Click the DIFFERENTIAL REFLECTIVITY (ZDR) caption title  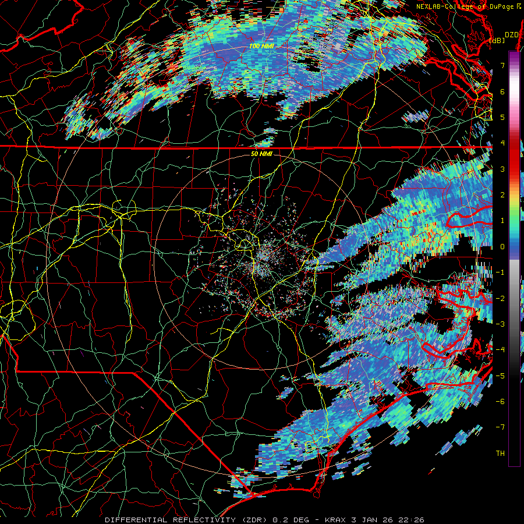(186, 520)
